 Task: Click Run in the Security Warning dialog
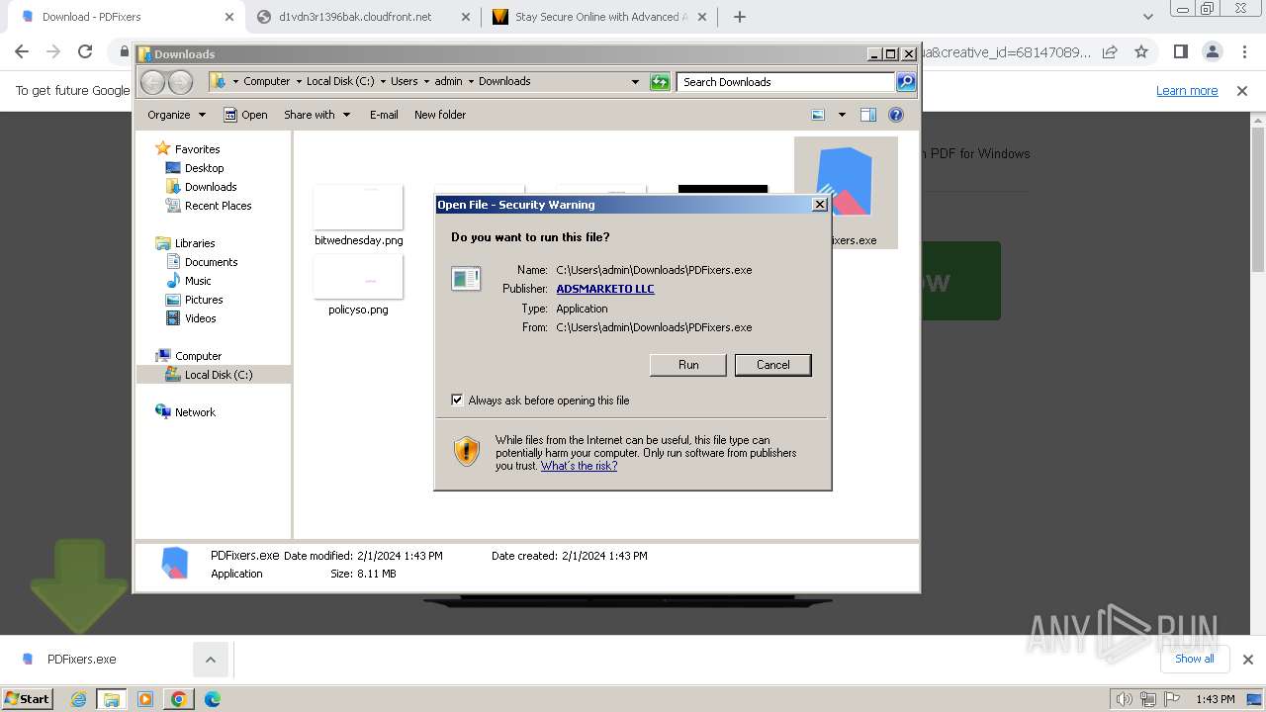coord(688,365)
